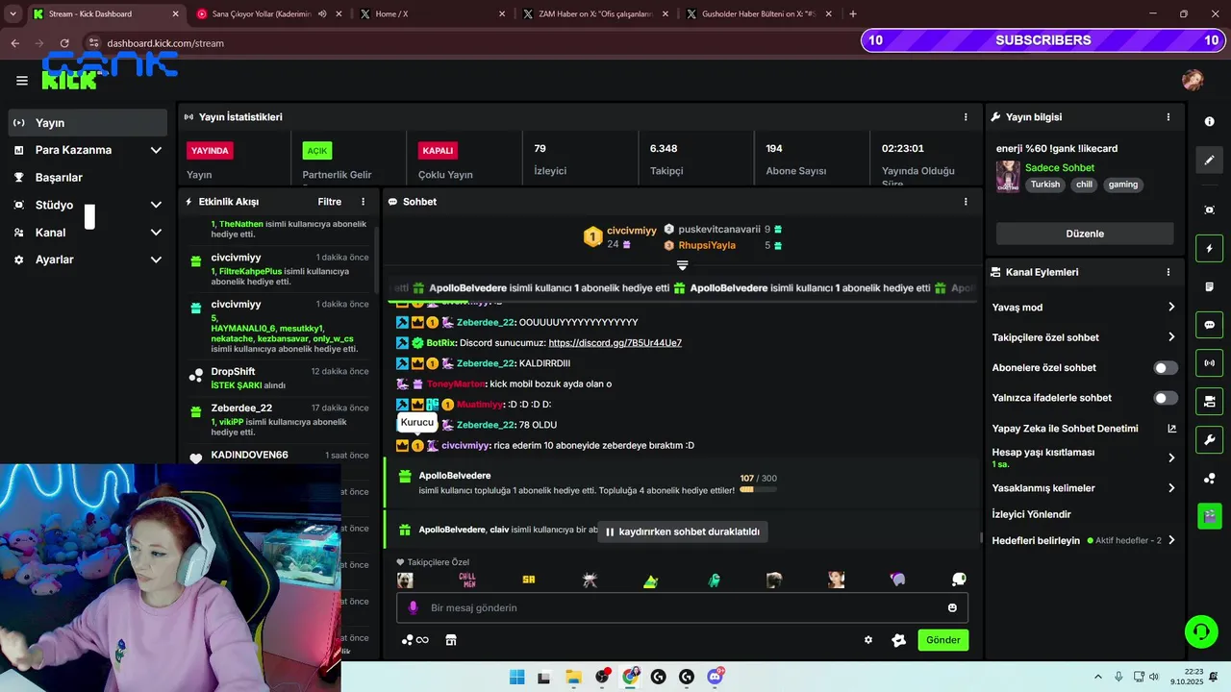1231x692 pixels.
Task: Click İzleyici Yönlendir action
Action: 1031,514
